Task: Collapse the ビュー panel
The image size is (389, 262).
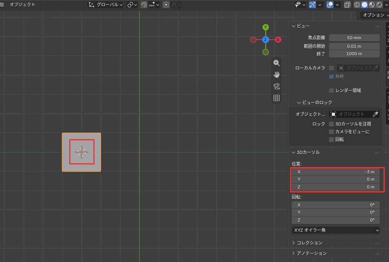Action: tap(293, 26)
